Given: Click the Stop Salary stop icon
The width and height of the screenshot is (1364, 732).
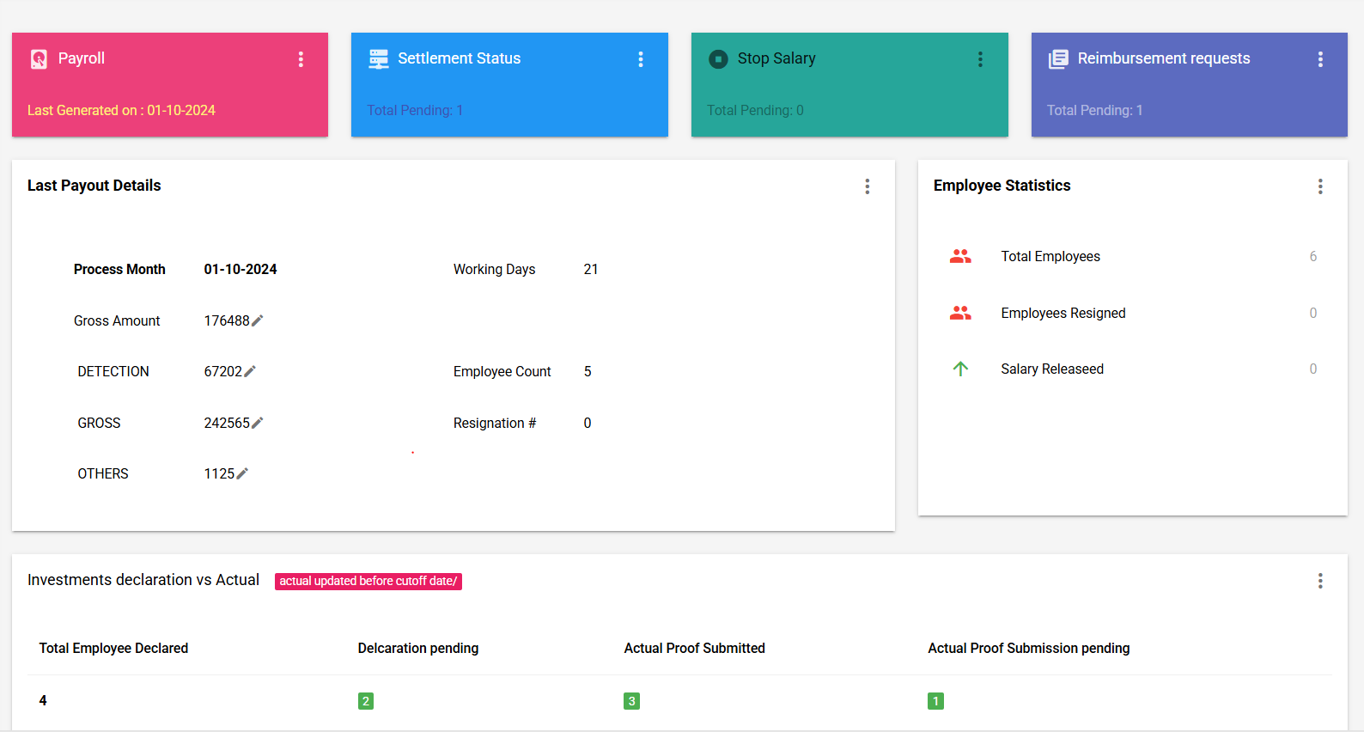Looking at the screenshot, I should (x=718, y=58).
